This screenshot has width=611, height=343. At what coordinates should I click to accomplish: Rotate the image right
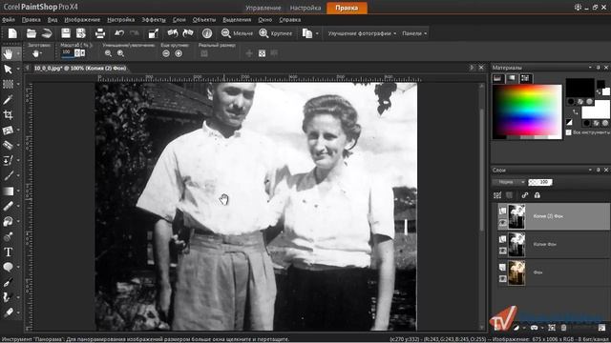188,33
